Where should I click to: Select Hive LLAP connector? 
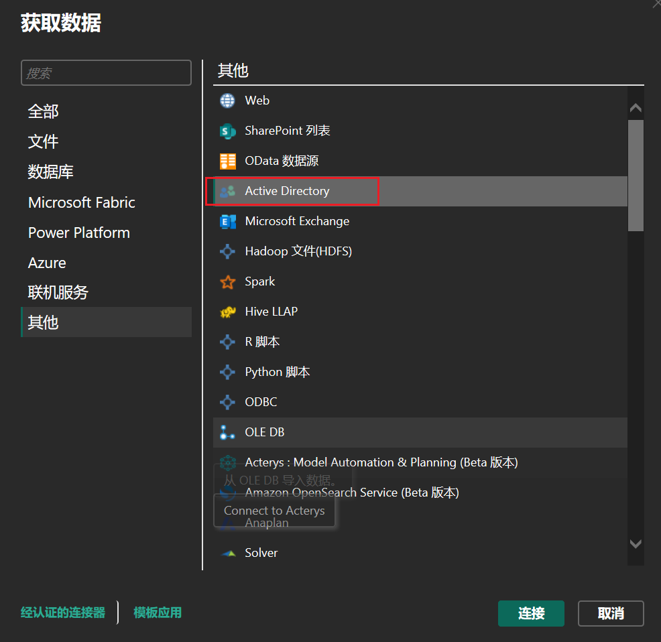point(420,312)
